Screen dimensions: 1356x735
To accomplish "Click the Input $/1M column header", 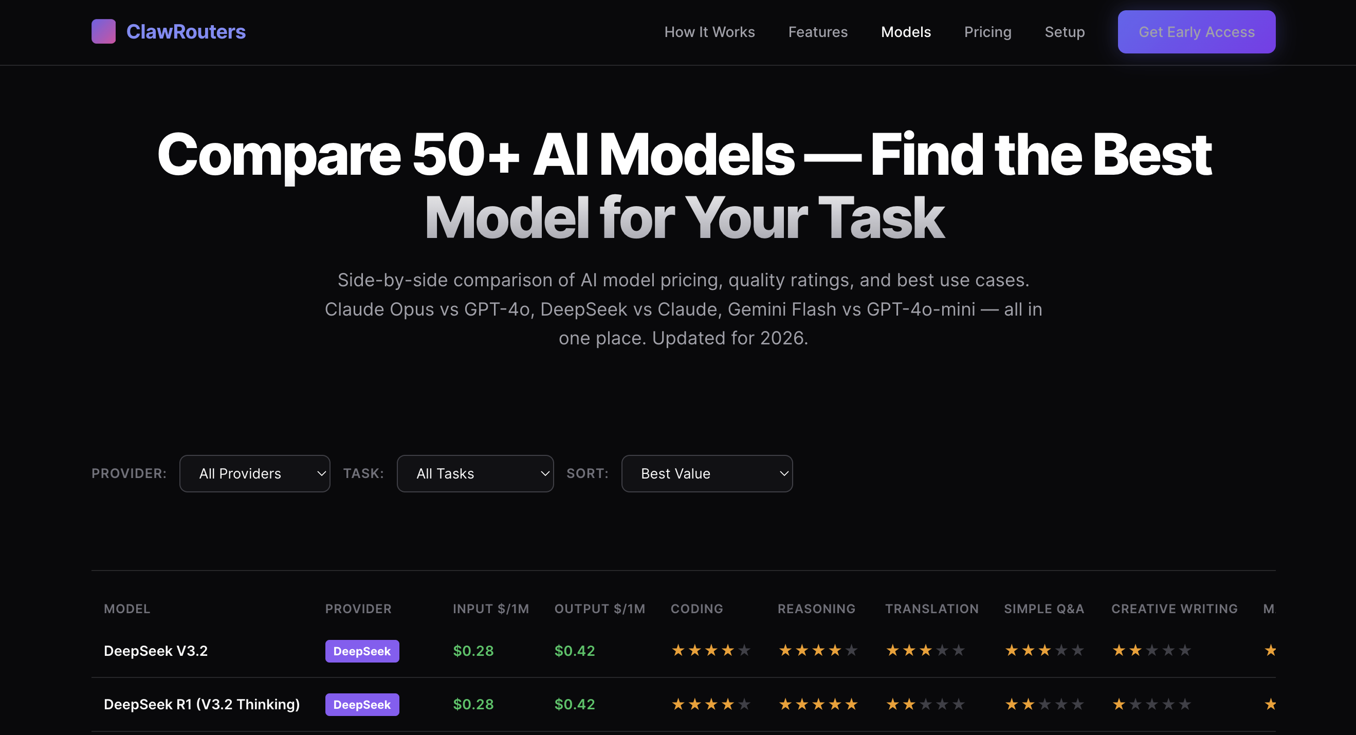I will click(490, 609).
